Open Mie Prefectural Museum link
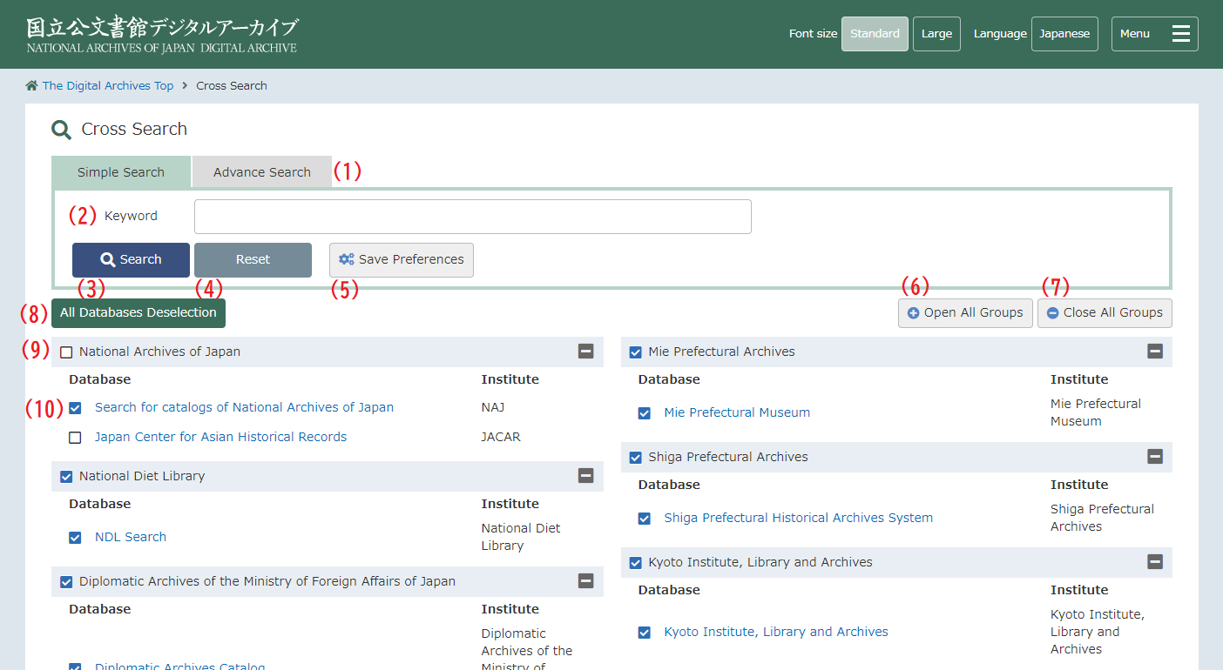The image size is (1223, 670). 737,412
